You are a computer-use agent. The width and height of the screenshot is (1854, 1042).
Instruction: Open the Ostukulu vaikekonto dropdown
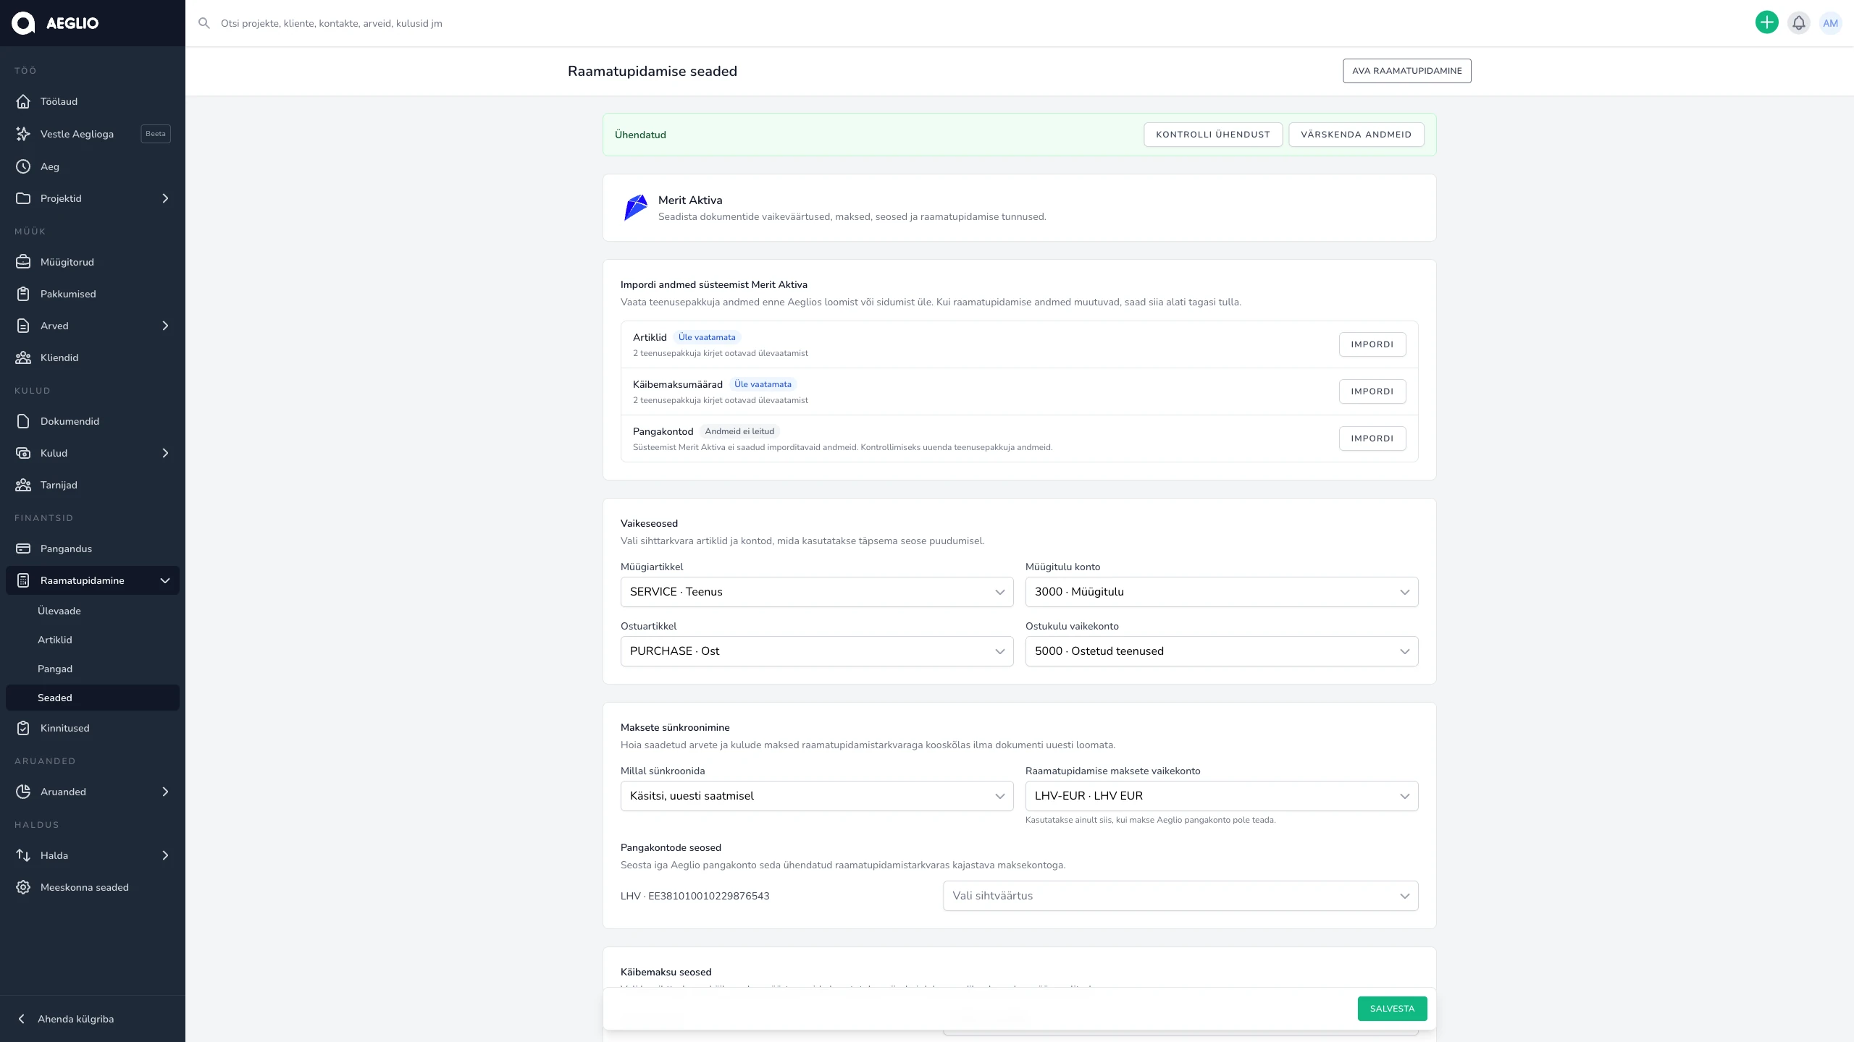point(1222,651)
